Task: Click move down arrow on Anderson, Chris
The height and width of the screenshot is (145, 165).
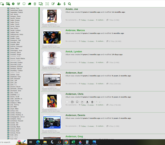Action: click(100, 102)
